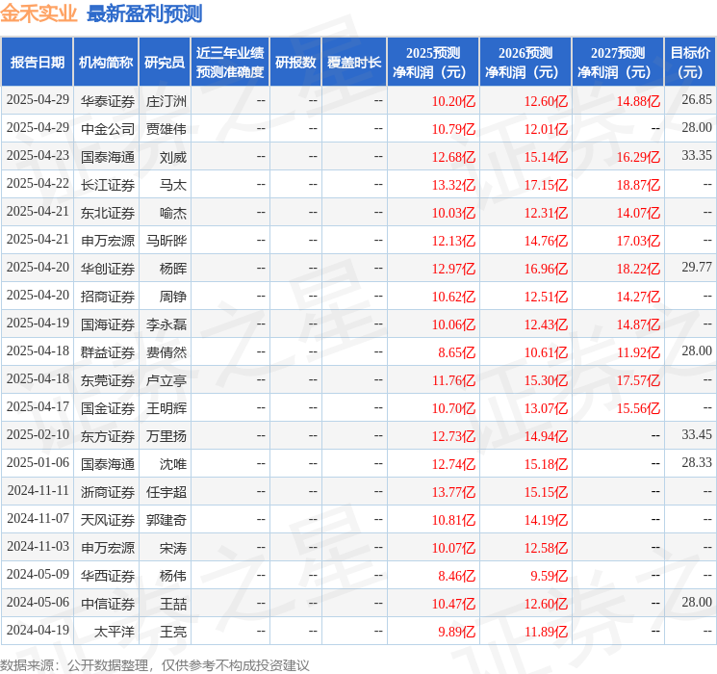Screen dimensions: 717x674
Task: Select 国金证券 institution cell
Action: pos(108,408)
